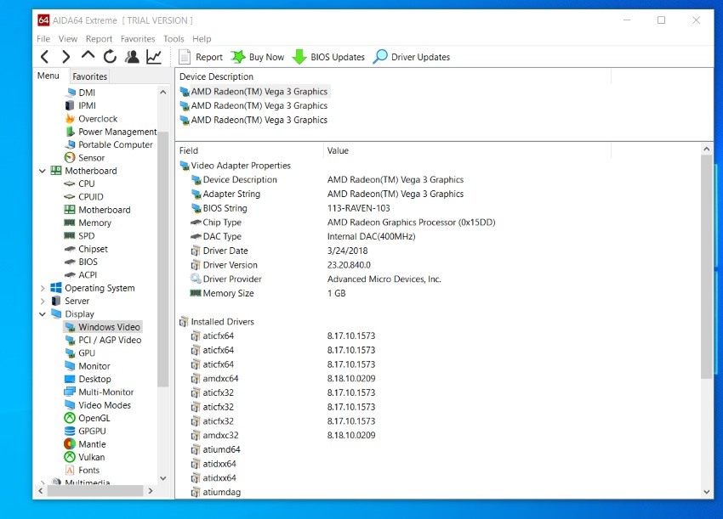Viewport: 723px width, 519px height.
Task: Navigate up one level in the toolbar
Action: pos(88,56)
